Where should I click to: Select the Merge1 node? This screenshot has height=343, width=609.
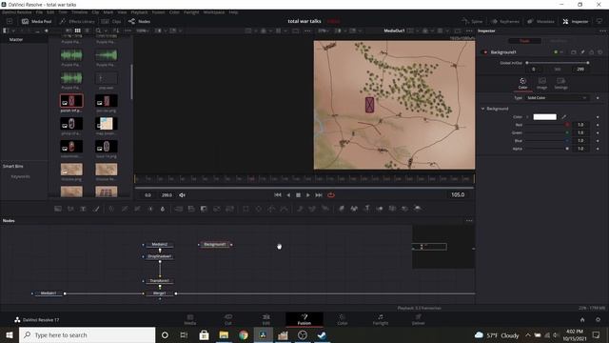click(x=159, y=293)
